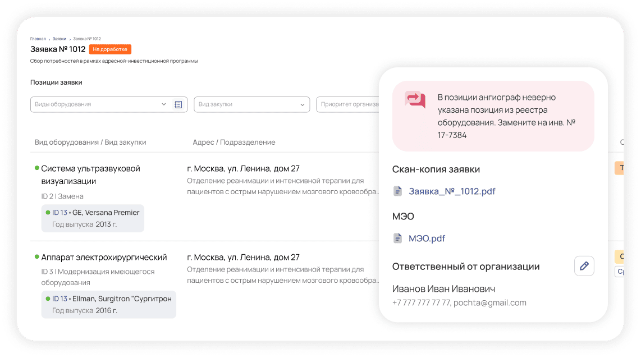641x358 pixels.
Task: Click the contact phone and pochta@gmail.com line
Action: [459, 303]
